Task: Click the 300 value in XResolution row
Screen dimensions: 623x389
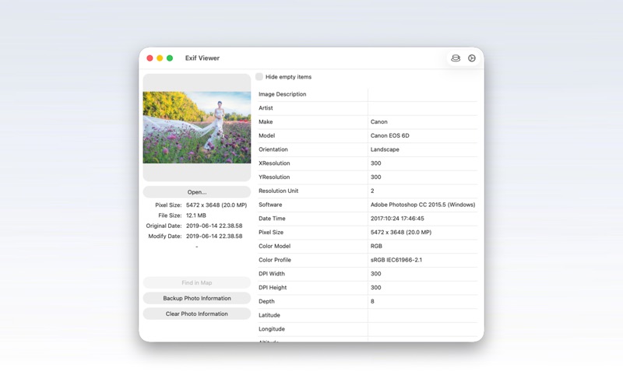Action: [376, 163]
